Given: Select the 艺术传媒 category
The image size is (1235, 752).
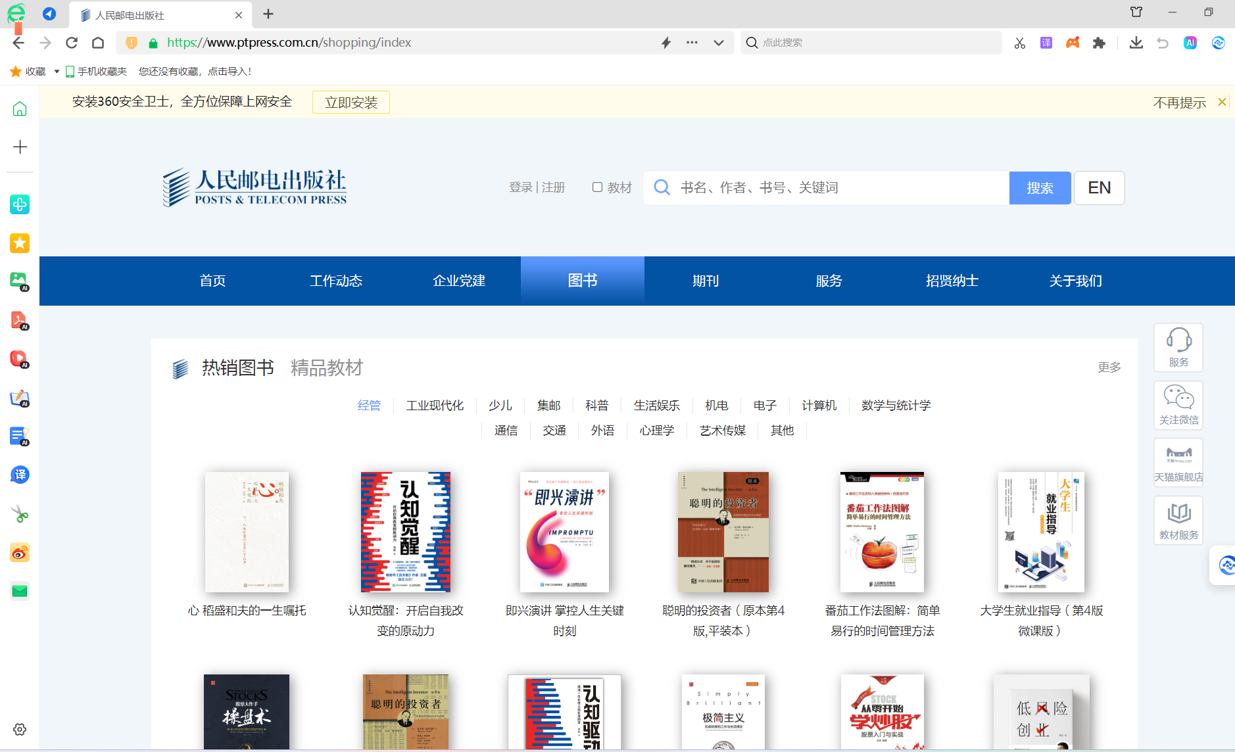Looking at the screenshot, I should (x=722, y=430).
